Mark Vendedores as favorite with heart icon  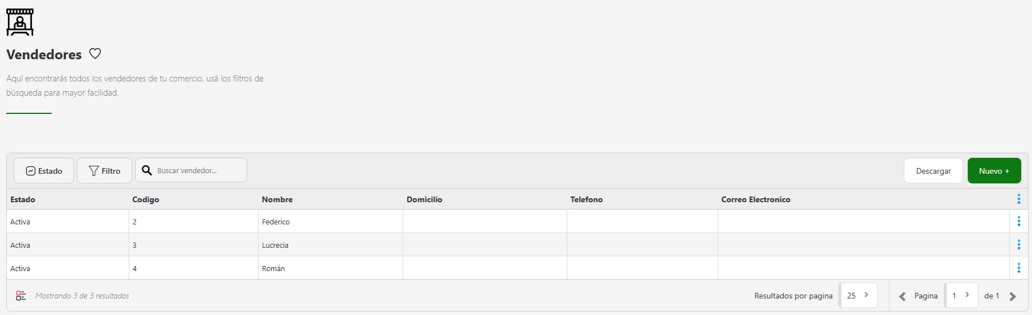pos(95,54)
